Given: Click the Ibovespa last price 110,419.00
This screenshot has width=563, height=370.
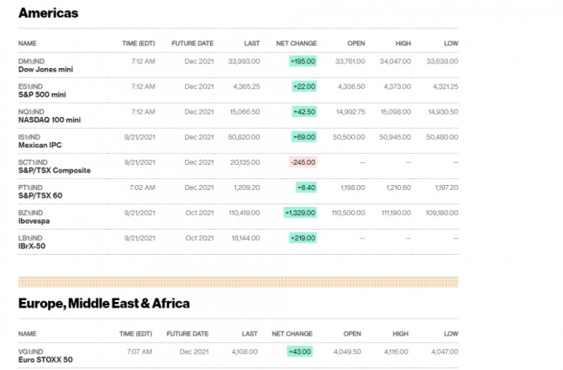Looking at the screenshot, I should point(242,213).
